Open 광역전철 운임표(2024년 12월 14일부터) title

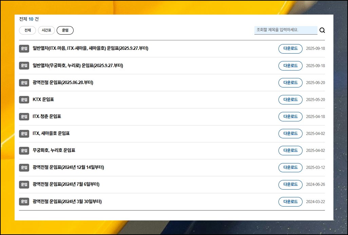tap(68, 167)
